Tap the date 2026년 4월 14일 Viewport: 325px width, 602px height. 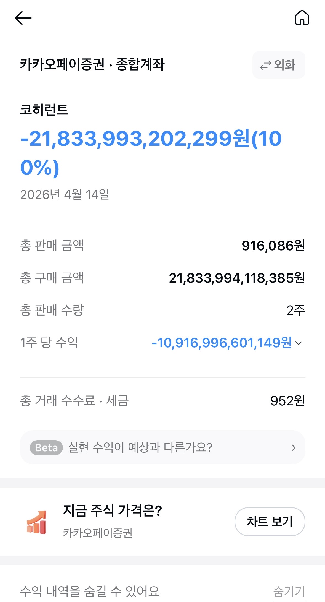coord(65,194)
